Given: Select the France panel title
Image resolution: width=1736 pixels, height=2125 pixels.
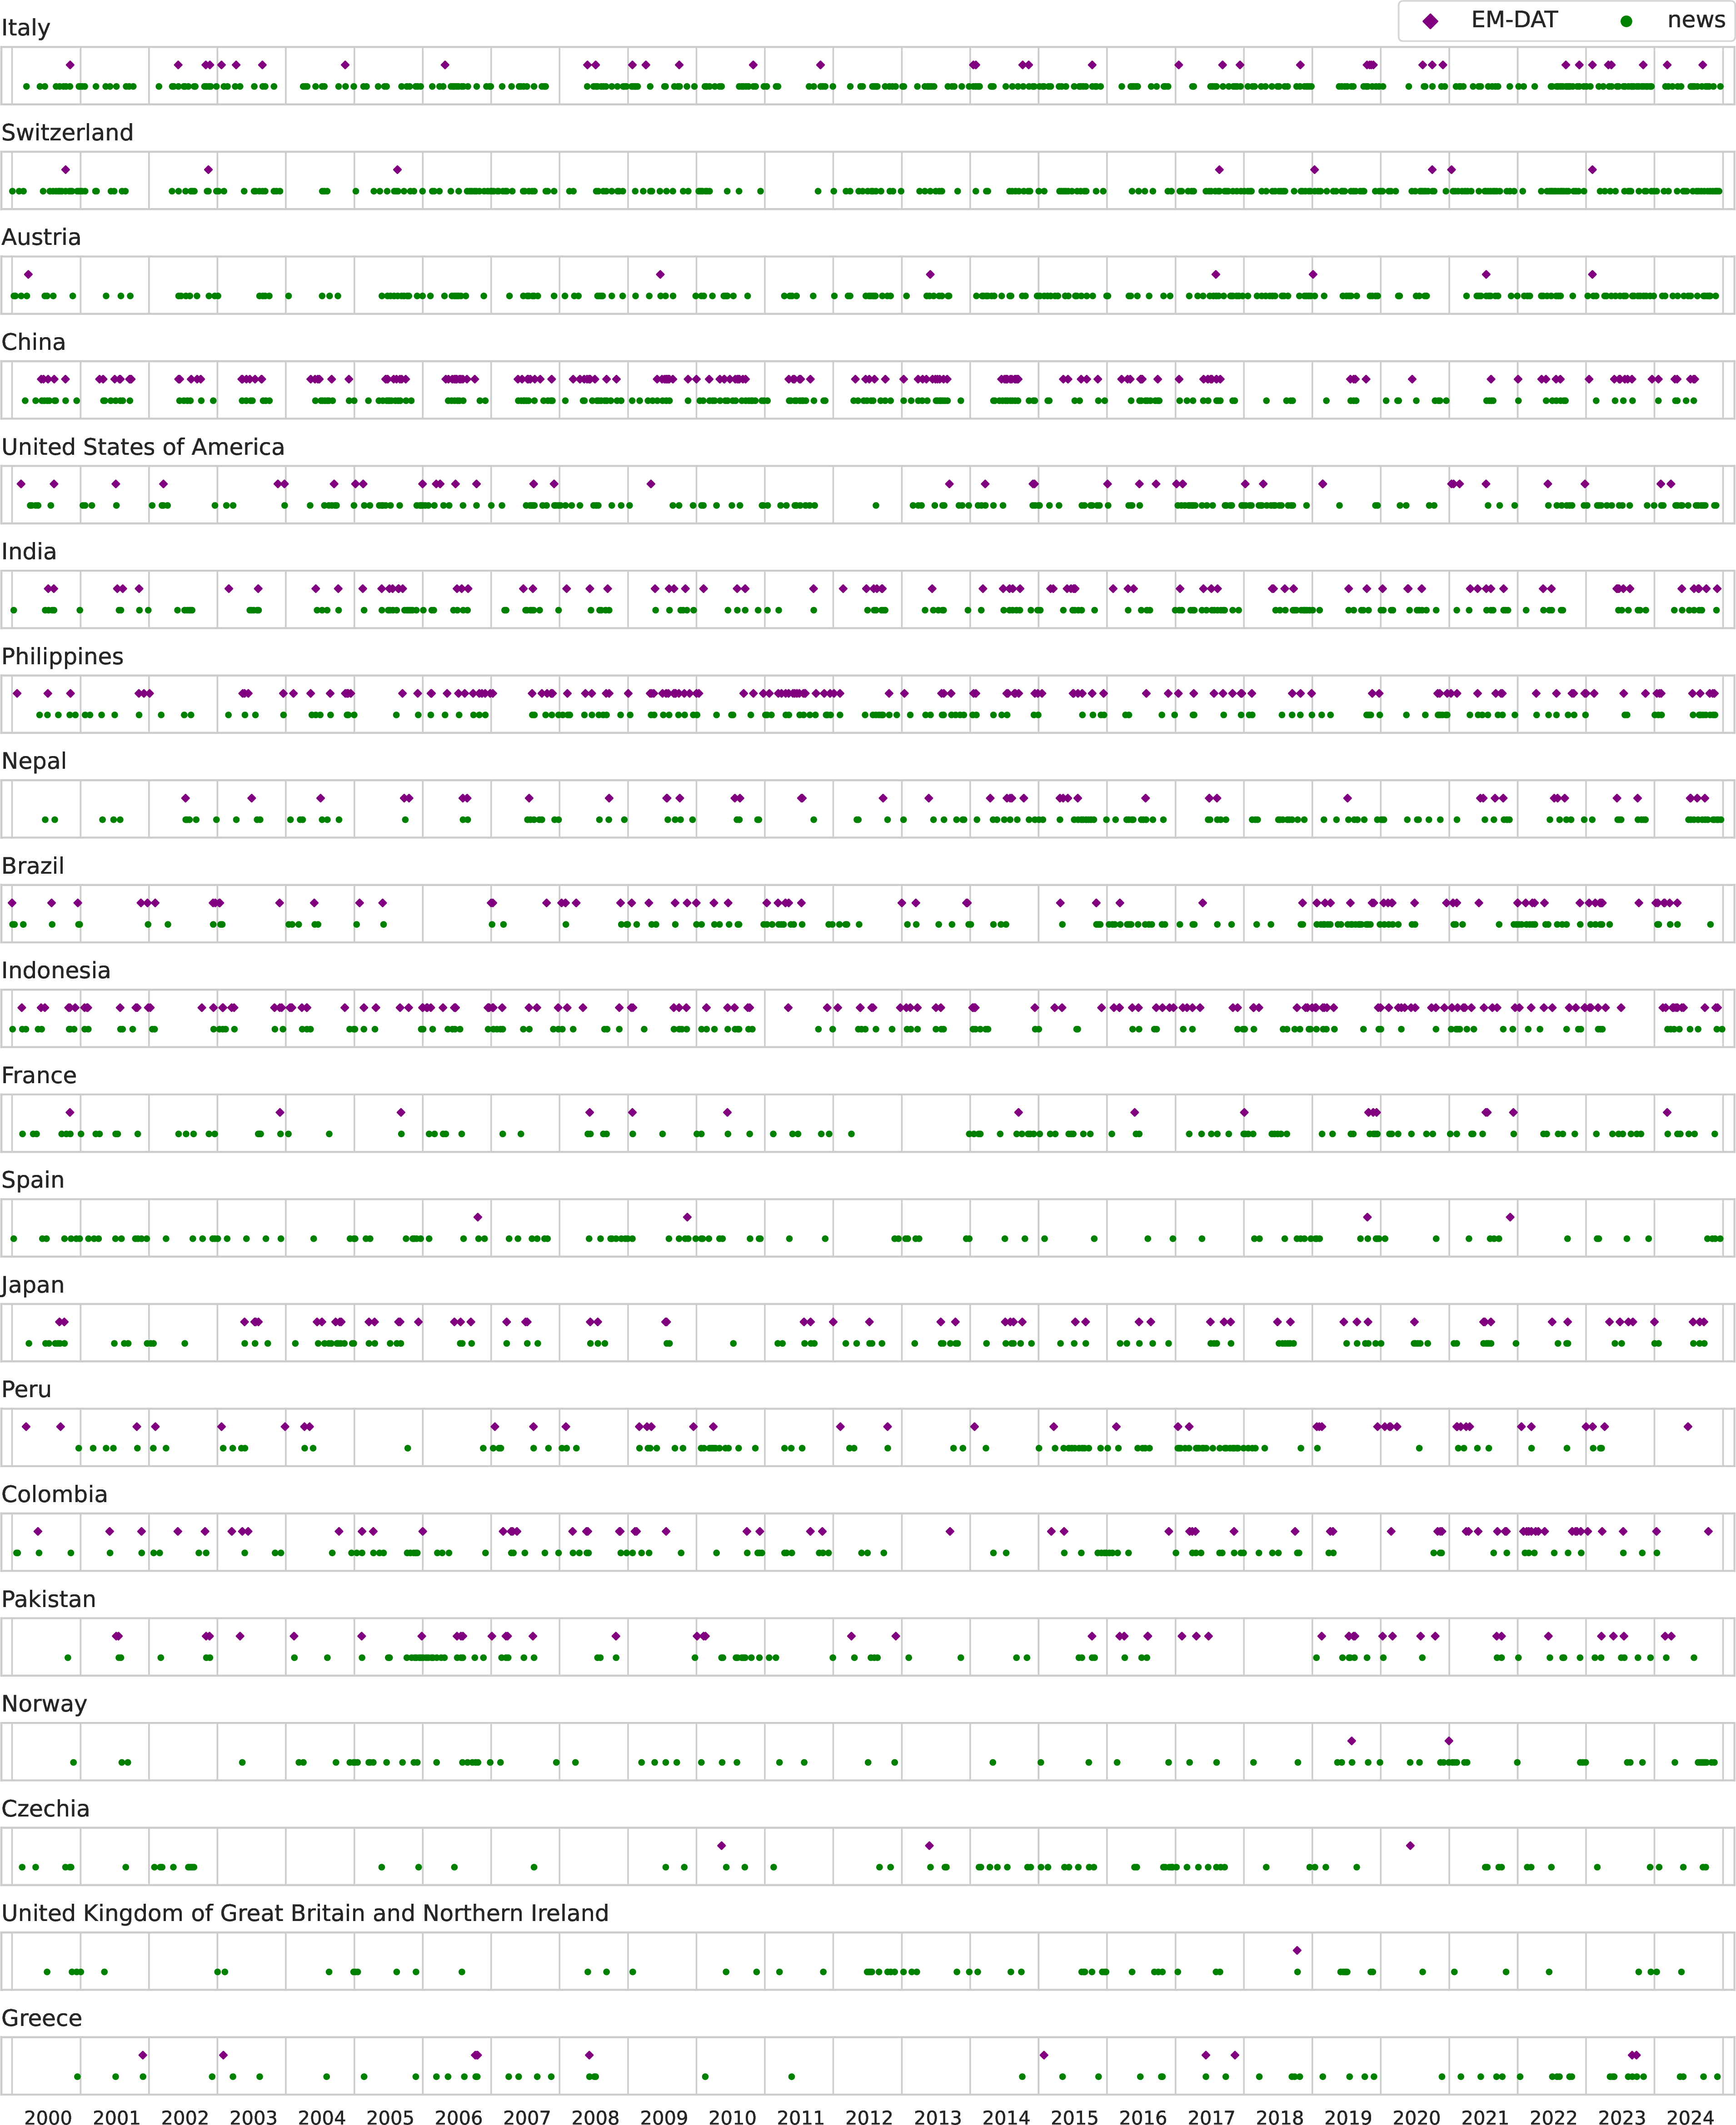Looking at the screenshot, I should [39, 1075].
